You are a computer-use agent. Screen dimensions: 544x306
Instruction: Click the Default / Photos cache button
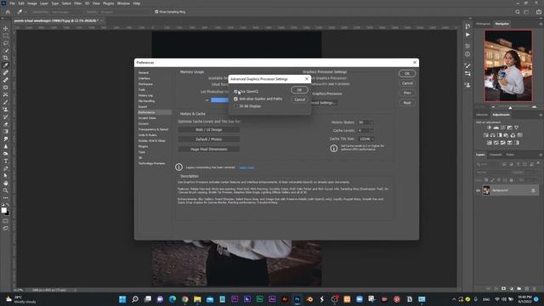[x=209, y=139]
